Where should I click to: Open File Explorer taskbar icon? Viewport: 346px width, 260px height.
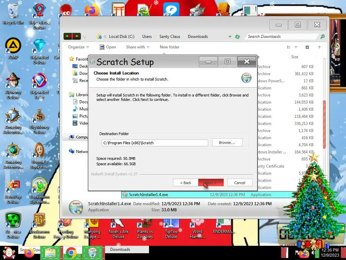51,253
